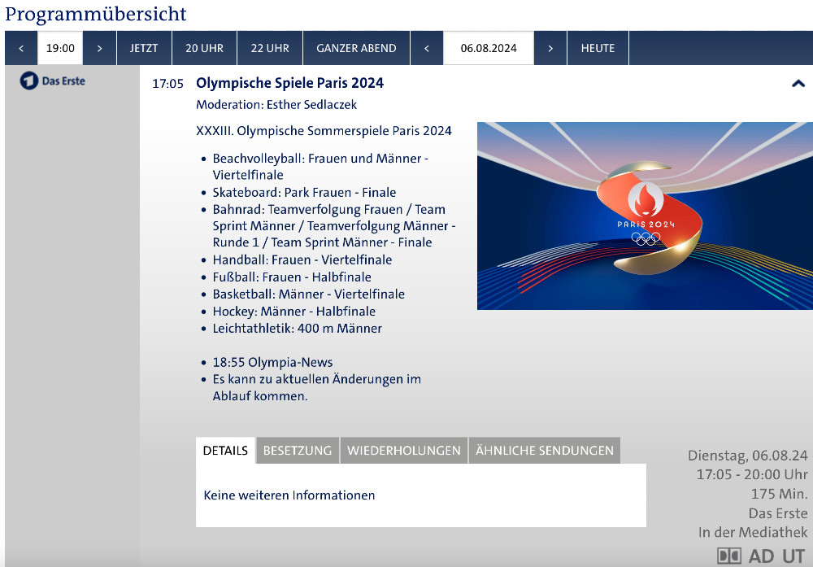Viewport: 813px width, 567px height.
Task: Jump to the 20 UHR listings
Action: tap(204, 48)
